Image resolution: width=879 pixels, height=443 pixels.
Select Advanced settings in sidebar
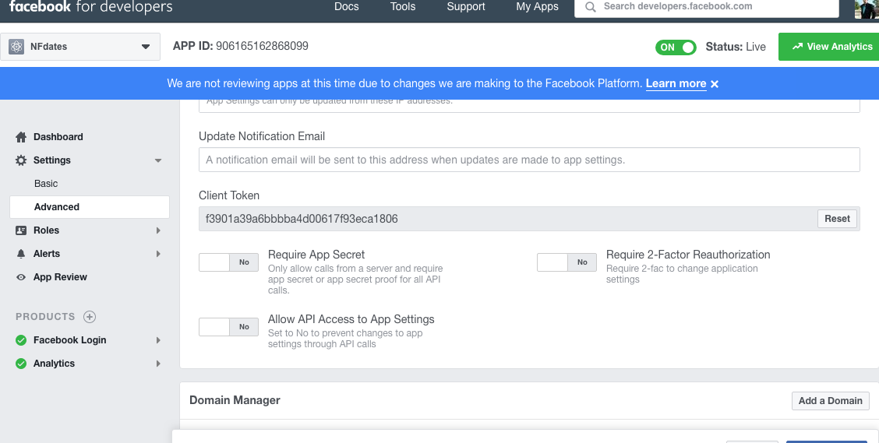coord(90,207)
